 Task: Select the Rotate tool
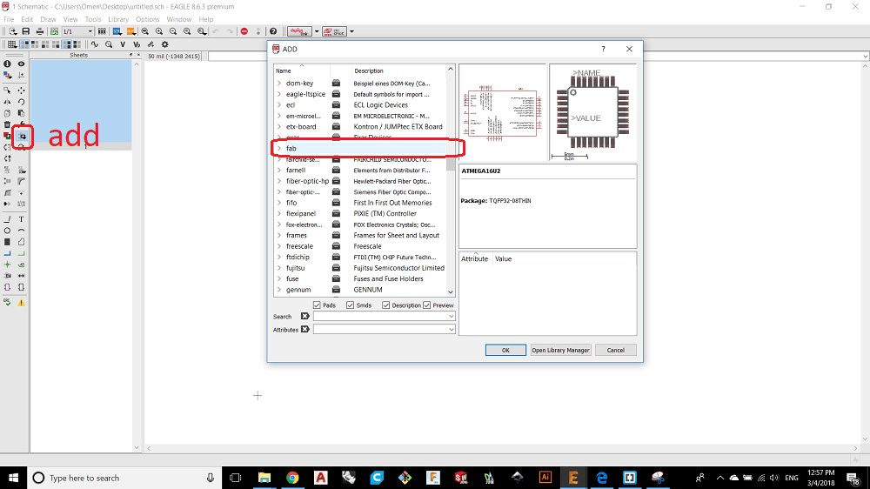point(21,102)
